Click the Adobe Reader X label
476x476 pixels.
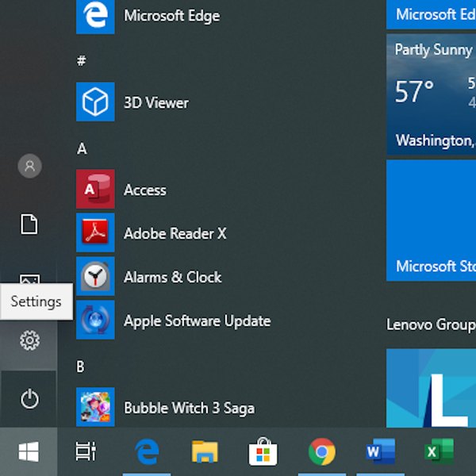tap(175, 233)
